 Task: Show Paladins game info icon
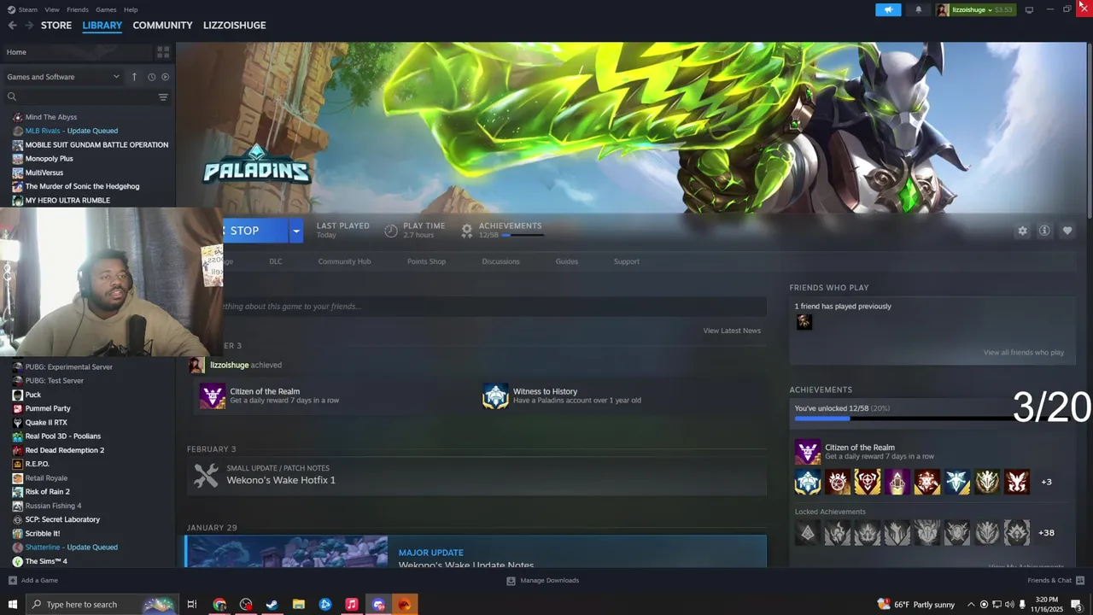[1044, 231]
